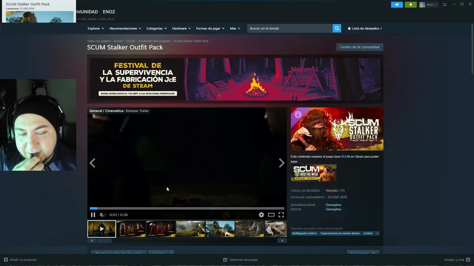Click the Centro de la comunidad button
The height and width of the screenshot is (266, 474).
coord(360,47)
